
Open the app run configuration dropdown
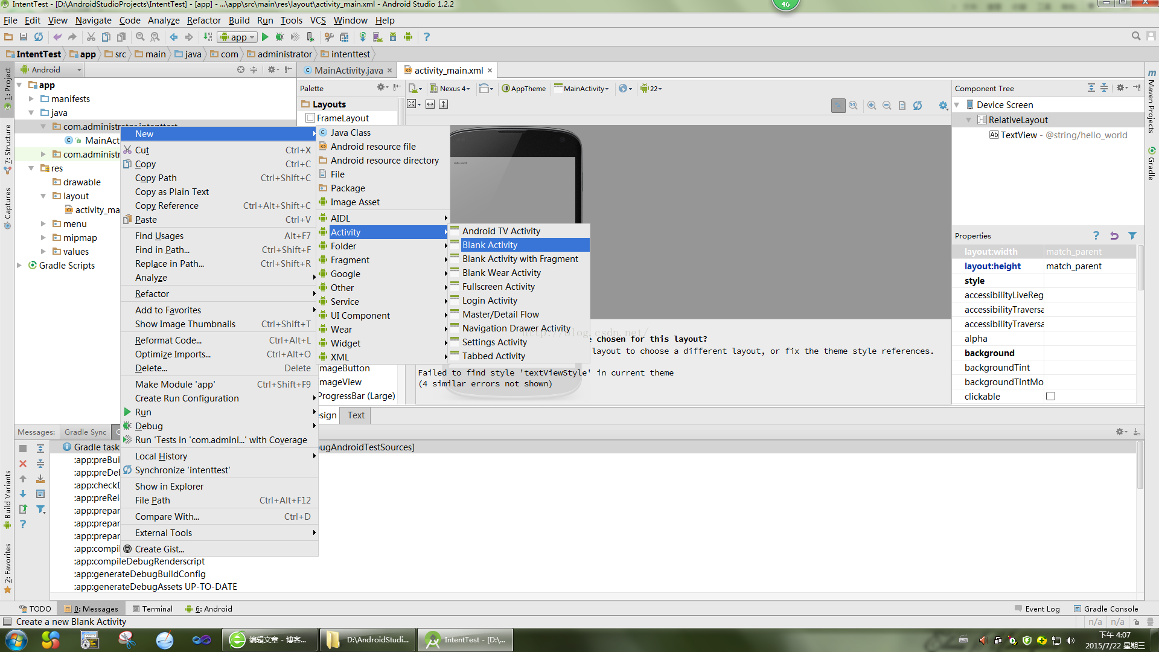[x=238, y=37]
